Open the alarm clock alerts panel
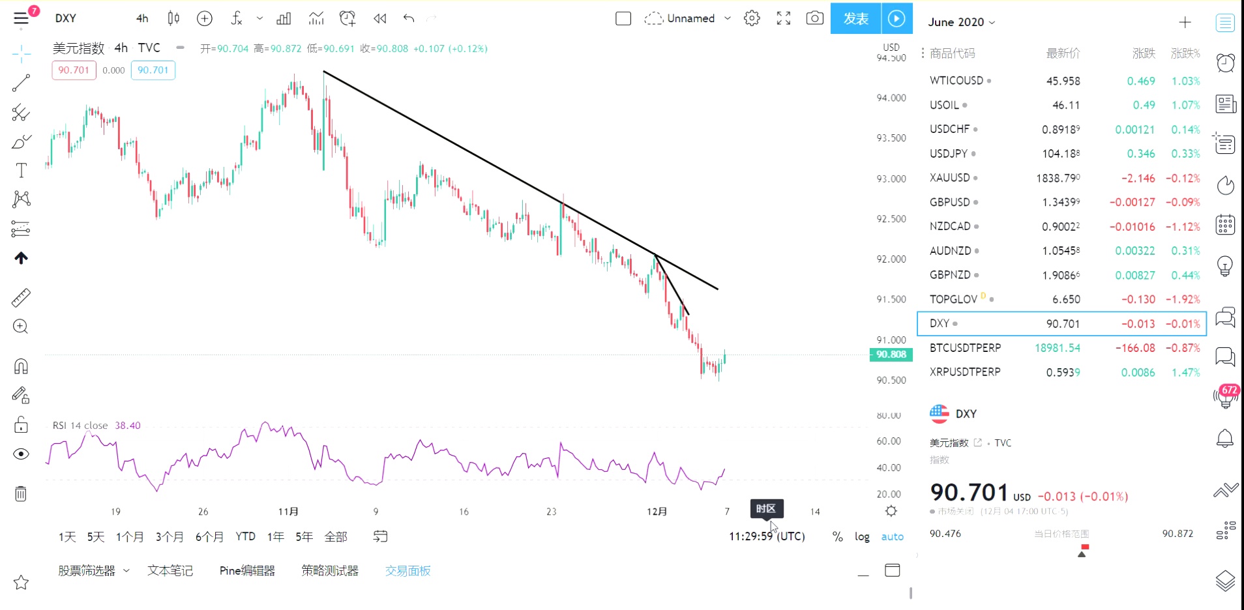 pos(1225,63)
